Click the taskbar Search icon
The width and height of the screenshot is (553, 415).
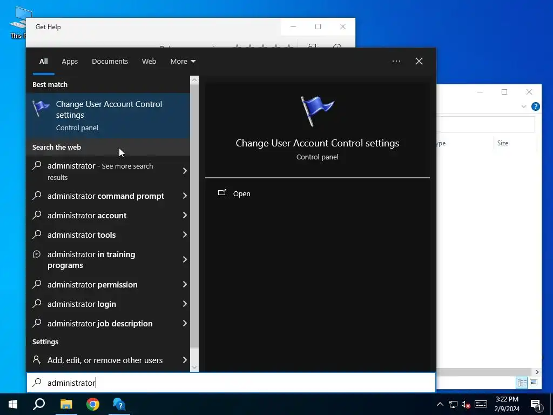(39, 404)
